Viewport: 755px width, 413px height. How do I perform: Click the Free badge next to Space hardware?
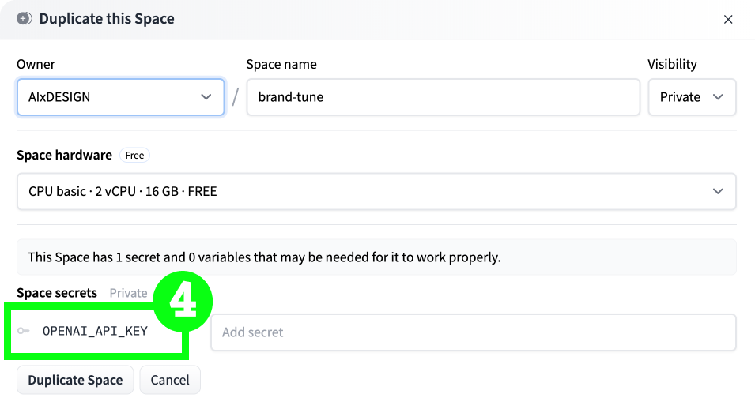(135, 156)
